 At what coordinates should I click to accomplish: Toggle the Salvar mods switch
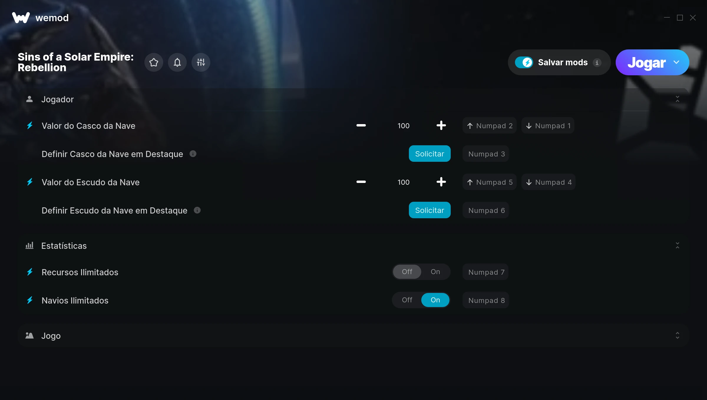524,62
